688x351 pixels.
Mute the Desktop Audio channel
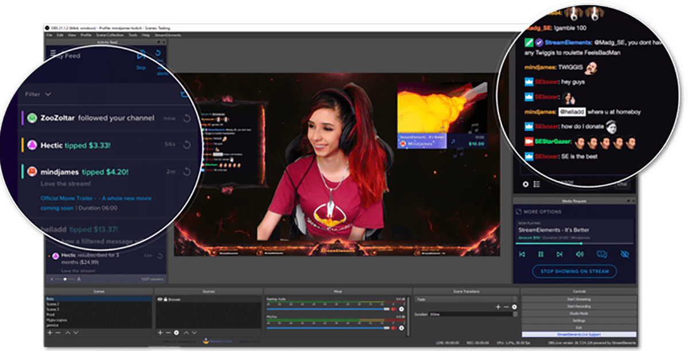tap(393, 309)
